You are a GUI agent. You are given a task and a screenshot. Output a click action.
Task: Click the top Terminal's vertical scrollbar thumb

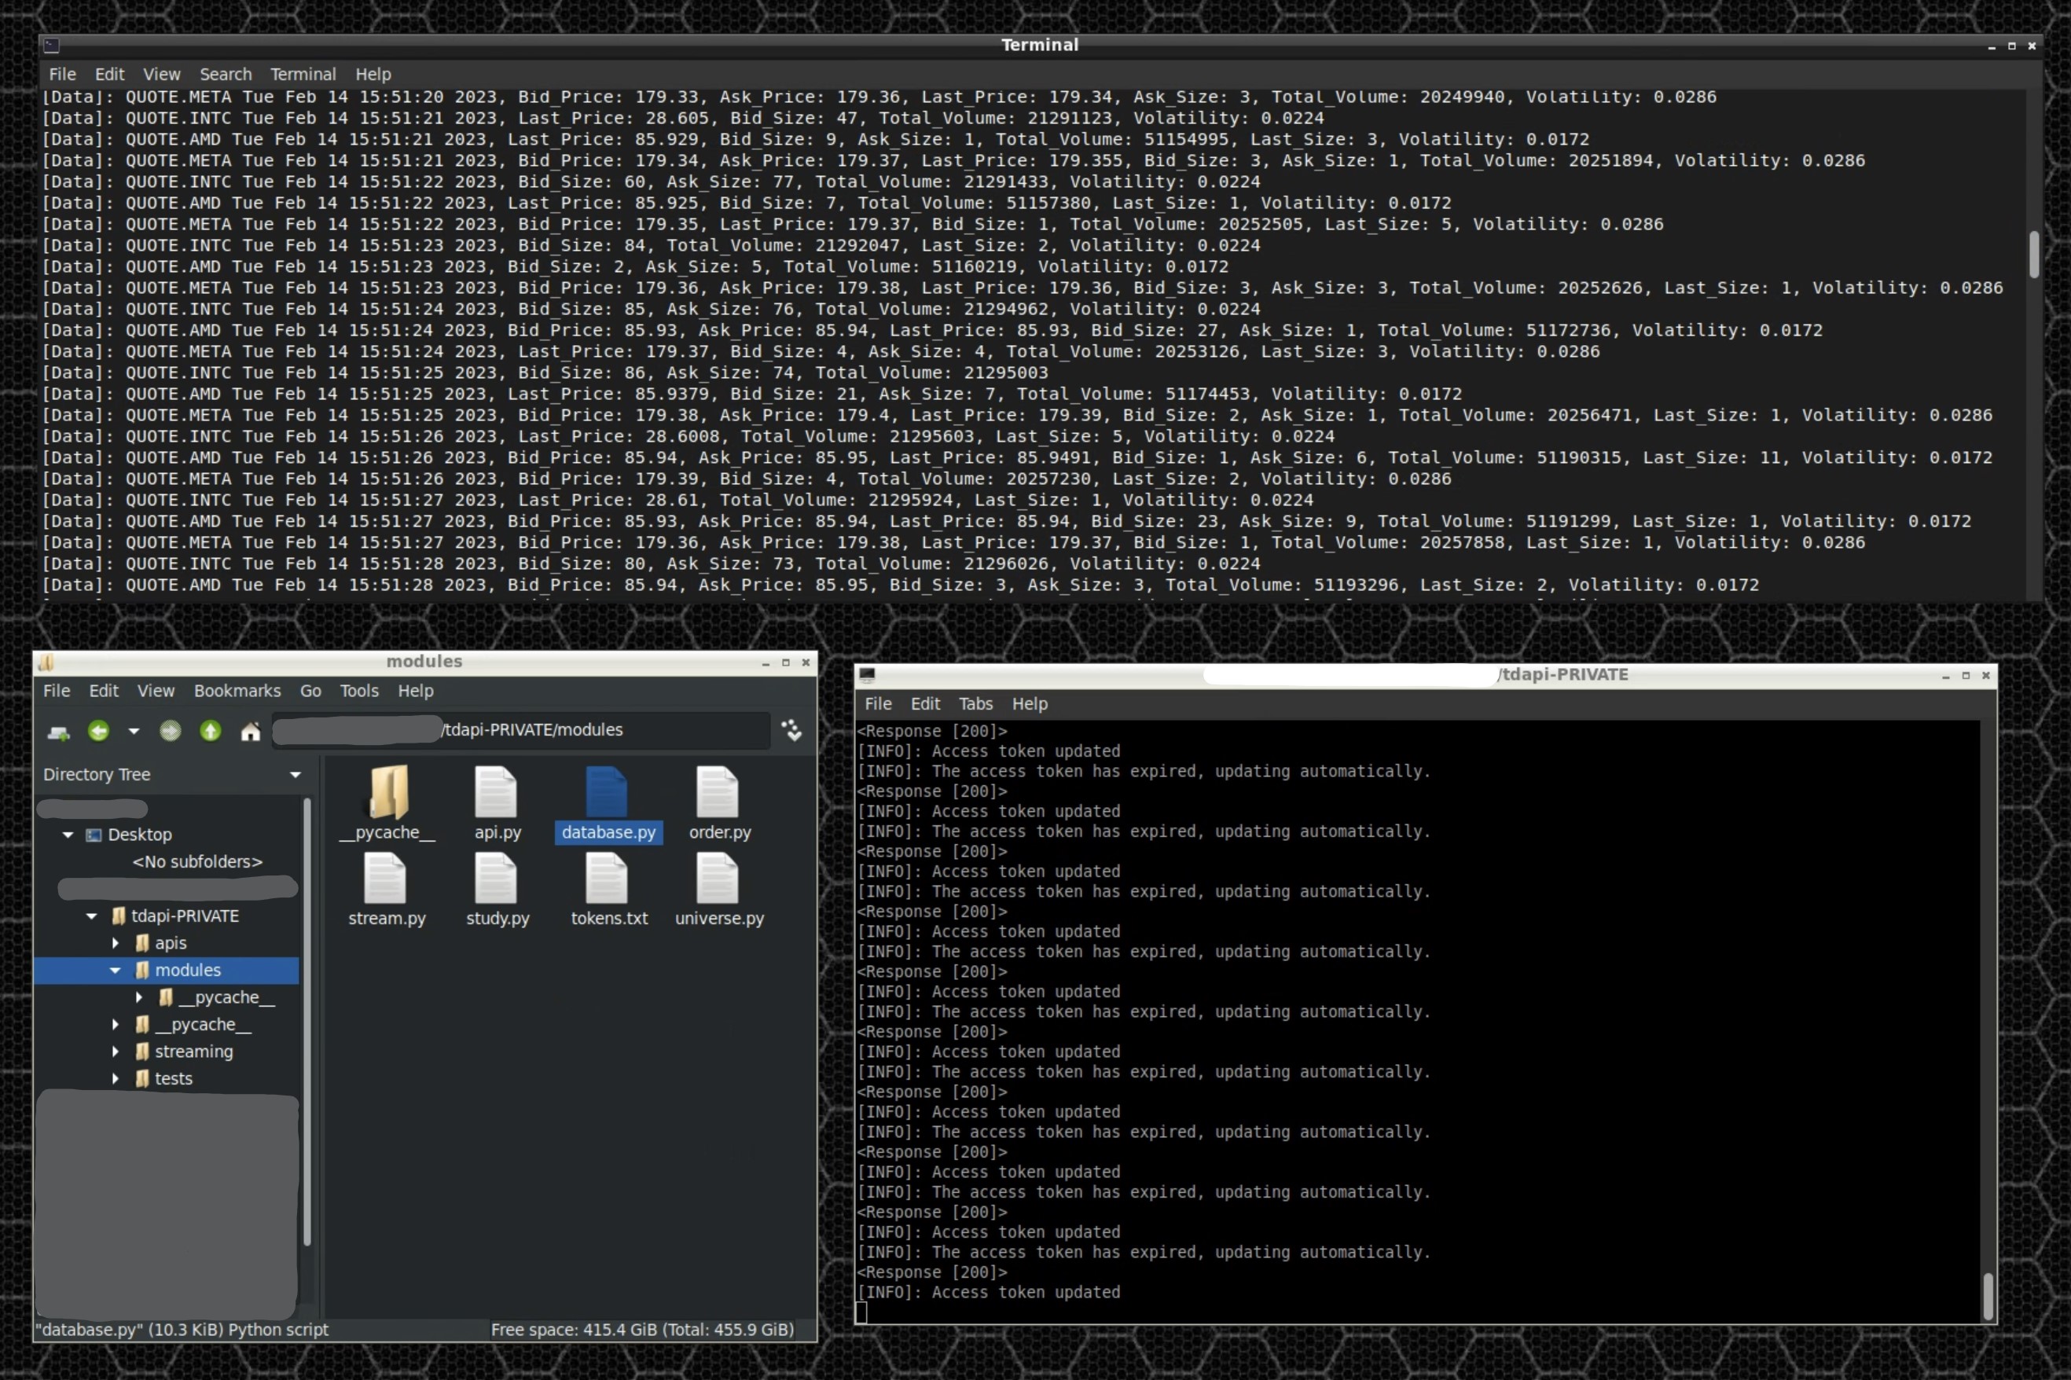[2033, 255]
